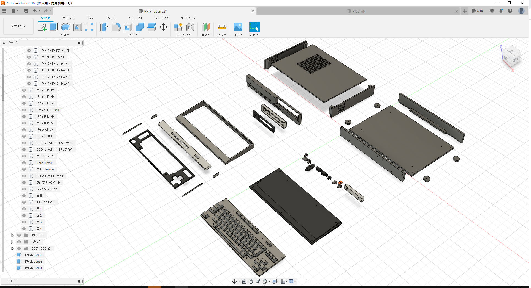Select the Orbit tool in navigation bar

235,281
